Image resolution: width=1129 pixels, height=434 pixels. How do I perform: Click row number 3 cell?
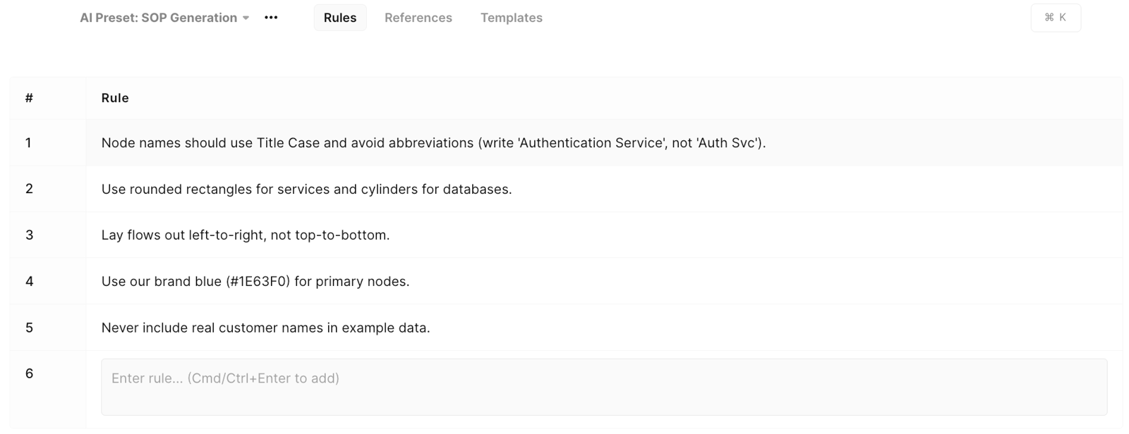(48, 235)
